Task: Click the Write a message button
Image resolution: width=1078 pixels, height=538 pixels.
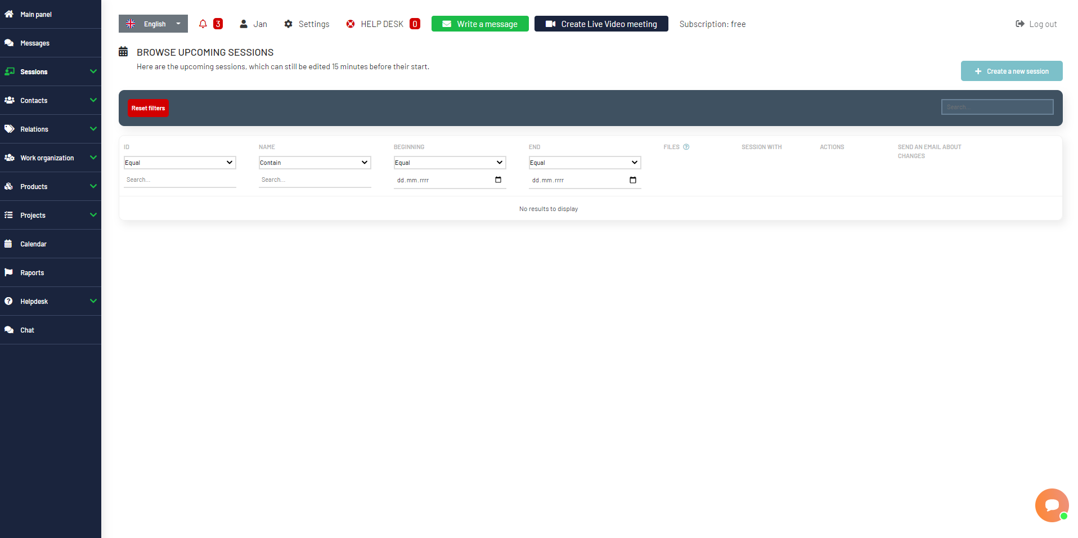Action: click(x=479, y=24)
